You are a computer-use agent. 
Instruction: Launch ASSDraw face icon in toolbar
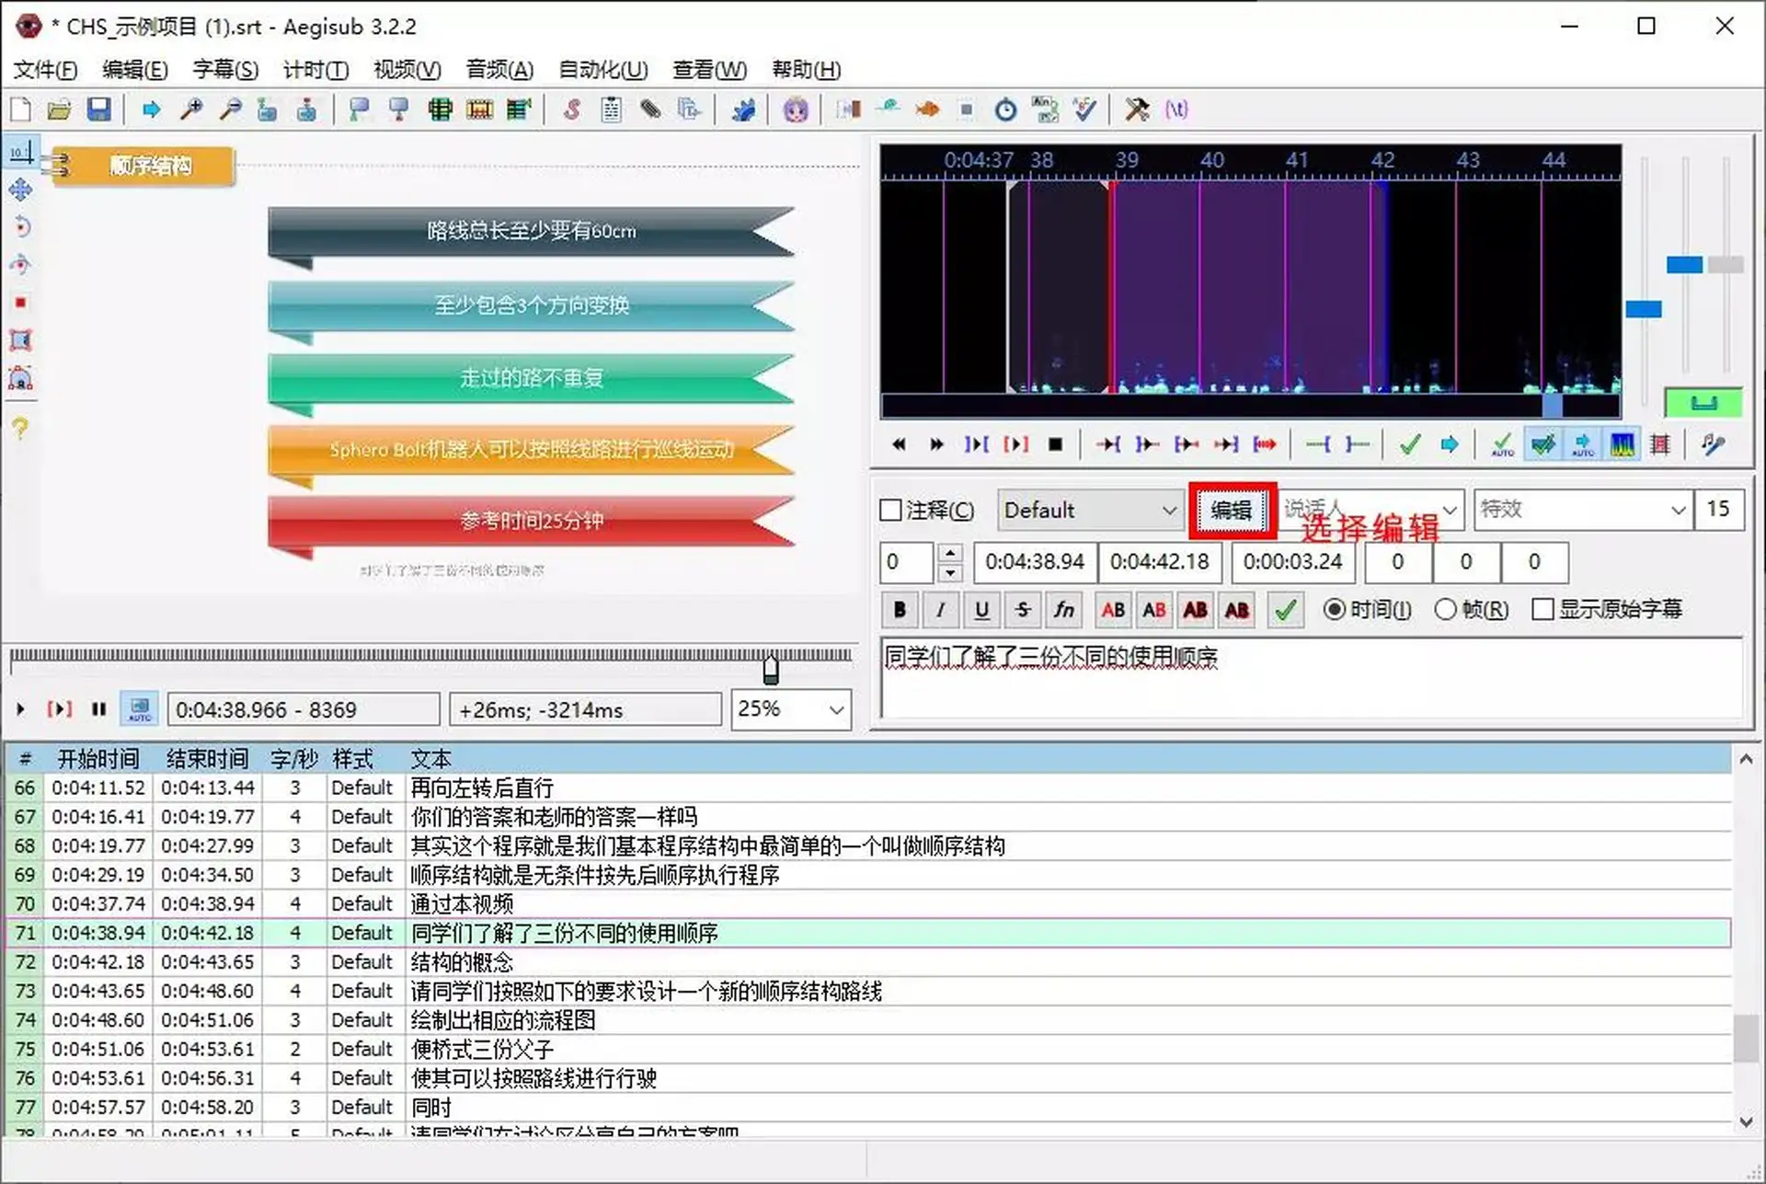(796, 110)
